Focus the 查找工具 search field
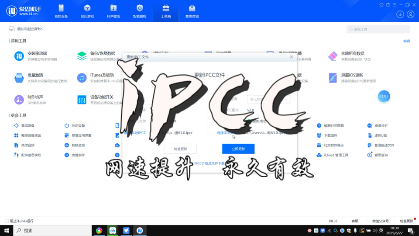 [378, 29]
